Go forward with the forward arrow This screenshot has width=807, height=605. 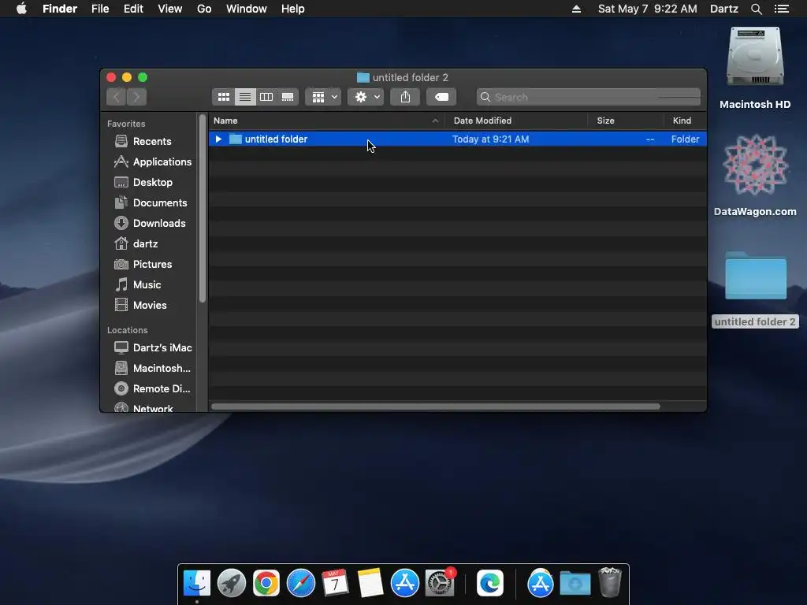[136, 97]
